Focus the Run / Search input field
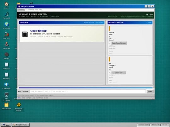170x127 pixels. (x=88, y=92)
